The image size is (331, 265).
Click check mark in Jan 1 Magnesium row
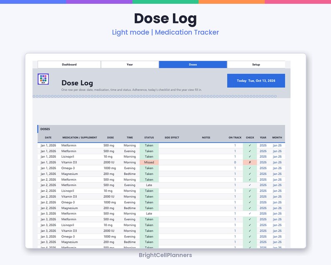(250, 174)
